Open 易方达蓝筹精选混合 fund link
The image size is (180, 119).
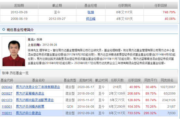(x=30, y=94)
